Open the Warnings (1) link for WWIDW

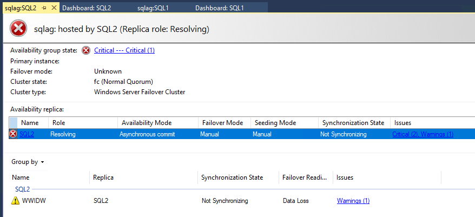[x=353, y=201]
